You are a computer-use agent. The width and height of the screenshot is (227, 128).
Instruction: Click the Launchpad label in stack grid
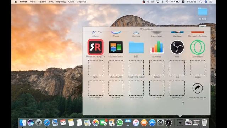coord(157,36)
